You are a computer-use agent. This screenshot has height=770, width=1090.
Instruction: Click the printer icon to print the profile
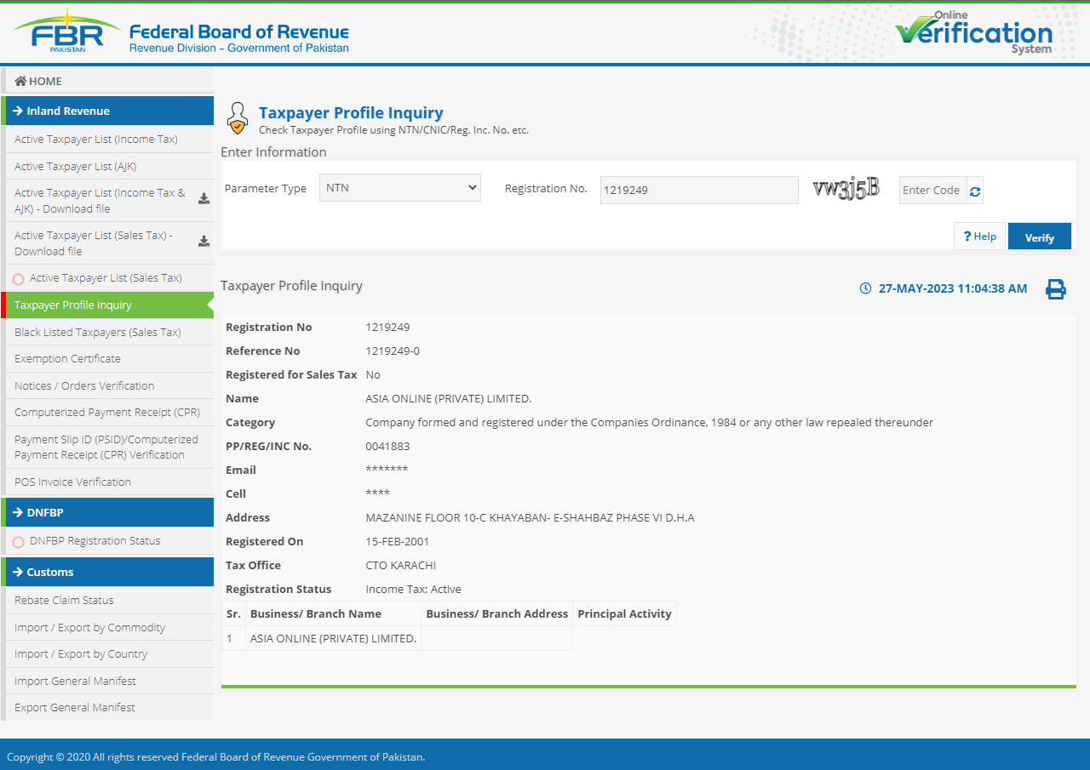point(1056,289)
